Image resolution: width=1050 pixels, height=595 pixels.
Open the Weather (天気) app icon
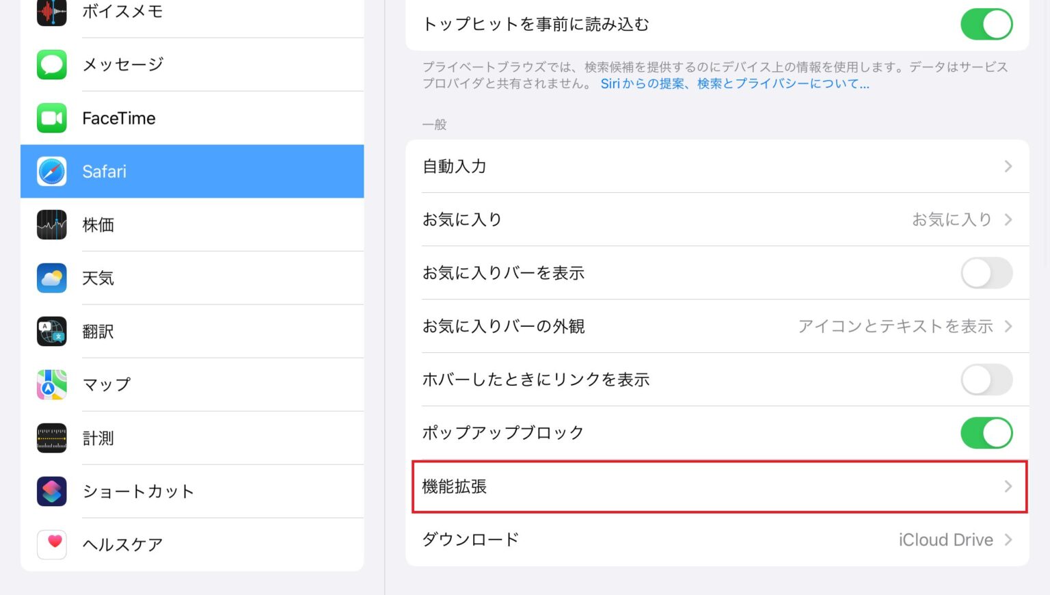click(x=51, y=278)
